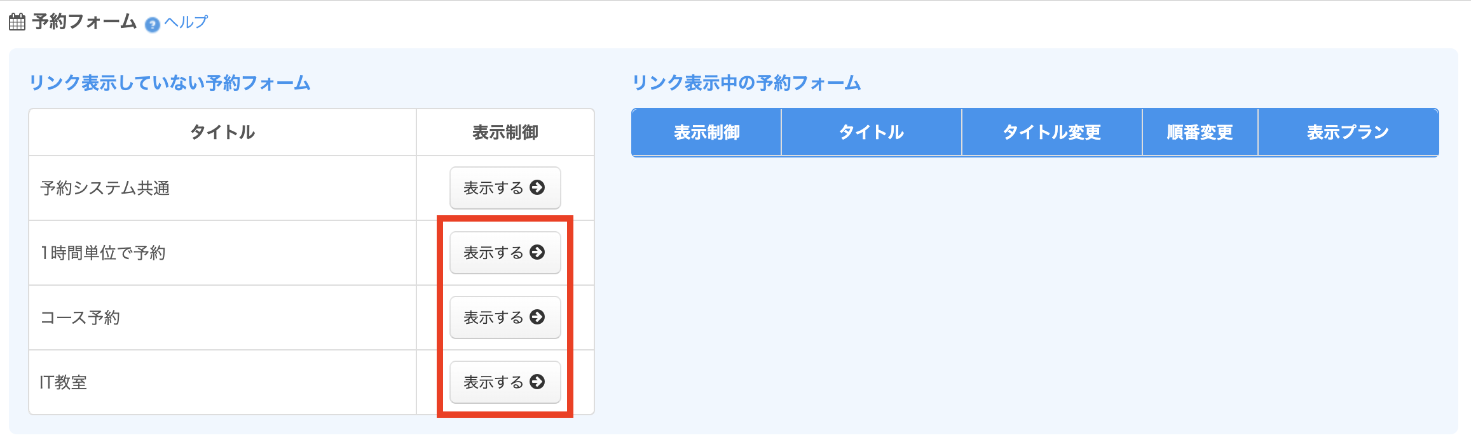Click the 順番変更 column header

click(x=1200, y=132)
